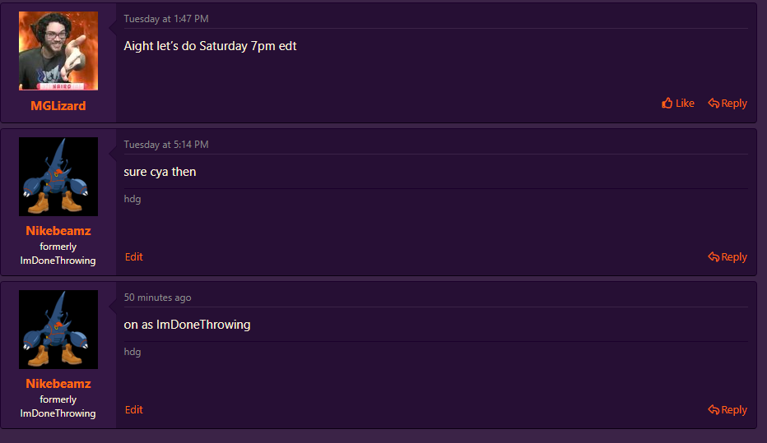Screen dimensions: 767x443
Task: Click the 'hdg' signature under 'sure cya then'
Action: click(132, 199)
